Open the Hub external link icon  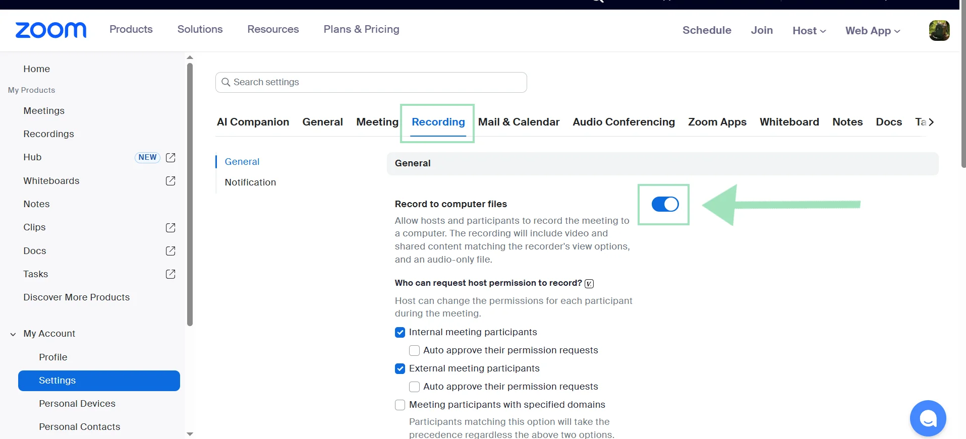point(171,158)
